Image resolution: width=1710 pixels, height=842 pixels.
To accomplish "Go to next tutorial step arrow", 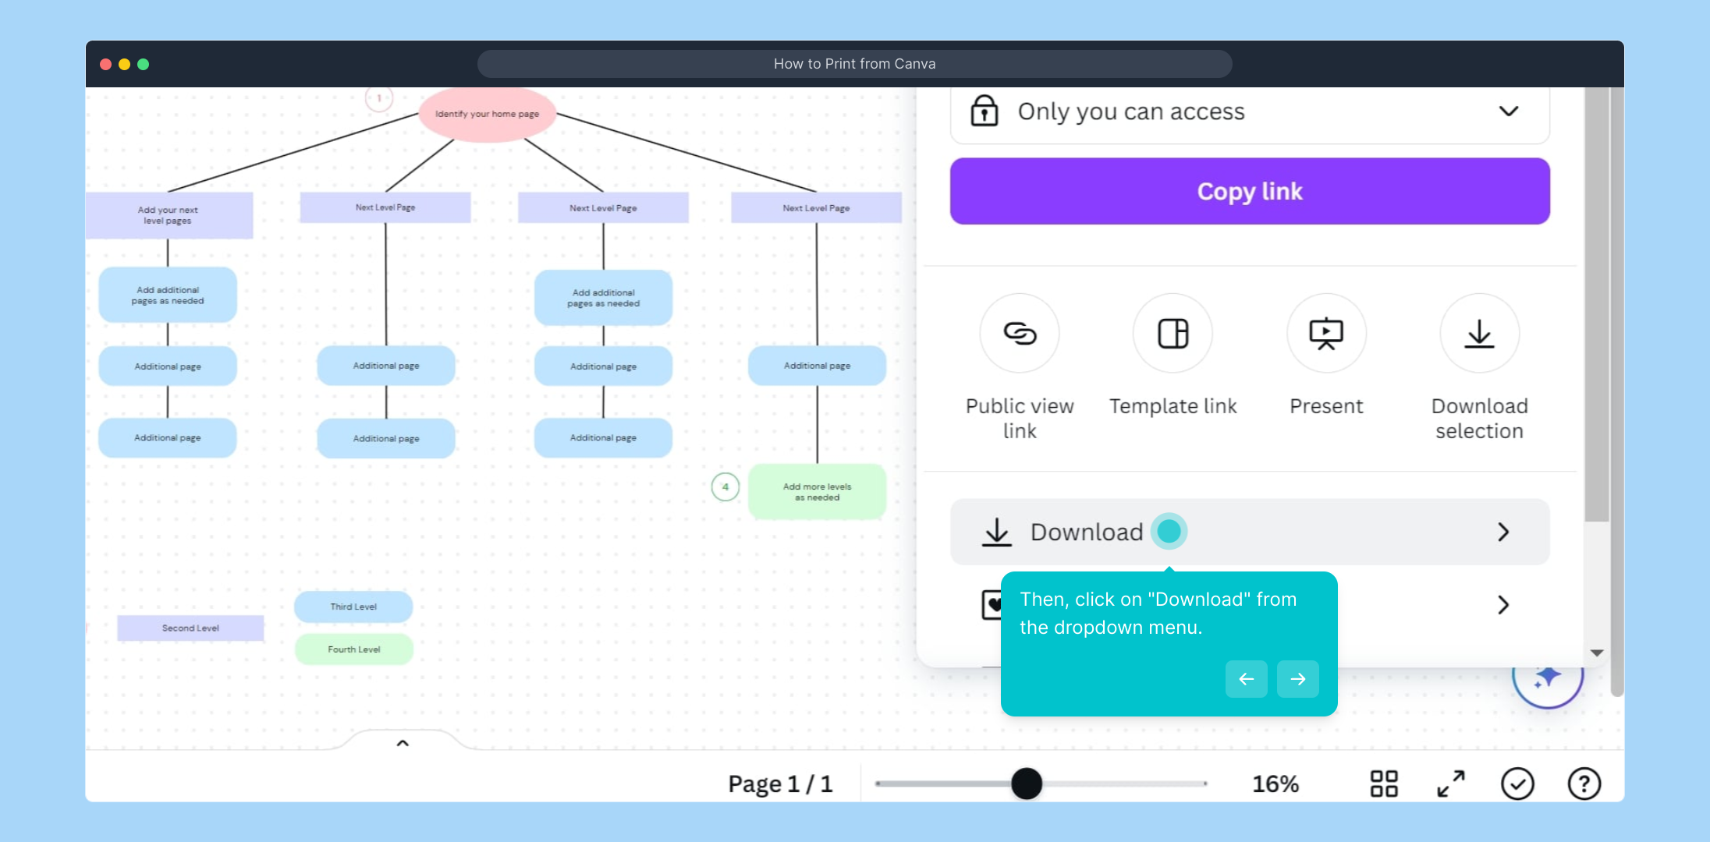I will pyautogui.click(x=1297, y=679).
